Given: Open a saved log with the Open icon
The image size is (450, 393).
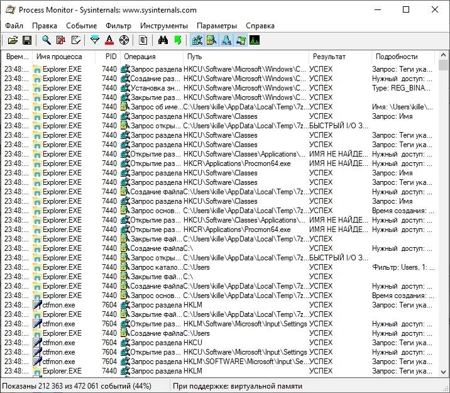Looking at the screenshot, I should coord(13,40).
